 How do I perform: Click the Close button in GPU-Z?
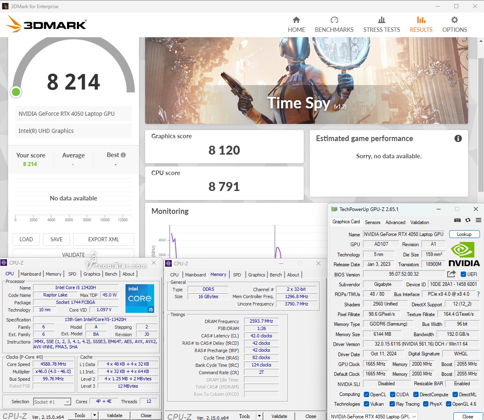[x=468, y=417]
